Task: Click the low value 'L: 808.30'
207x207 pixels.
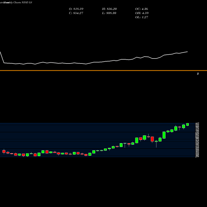Action: click(x=109, y=13)
